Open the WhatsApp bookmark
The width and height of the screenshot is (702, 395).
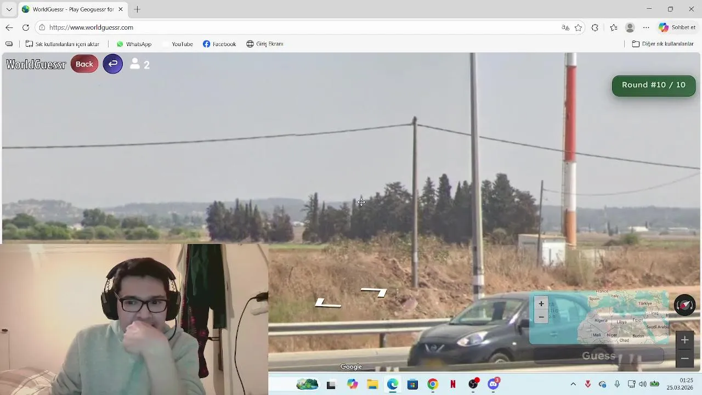(x=134, y=44)
